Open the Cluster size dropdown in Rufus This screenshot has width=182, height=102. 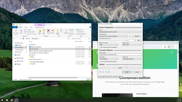[132, 59]
